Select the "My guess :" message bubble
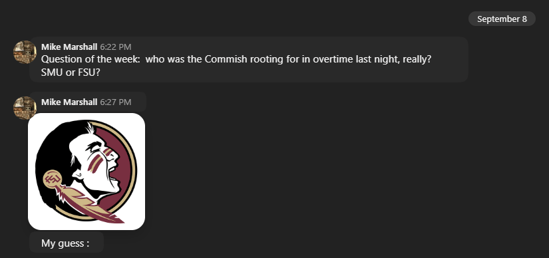 [x=67, y=243]
